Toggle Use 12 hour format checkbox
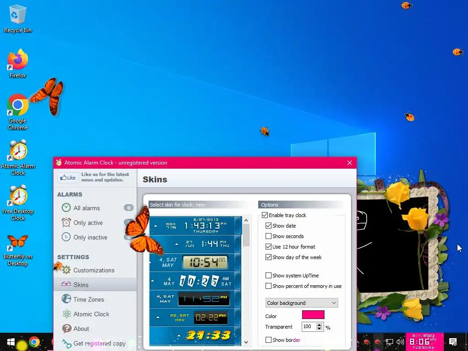This screenshot has width=468, height=351. 268,246
